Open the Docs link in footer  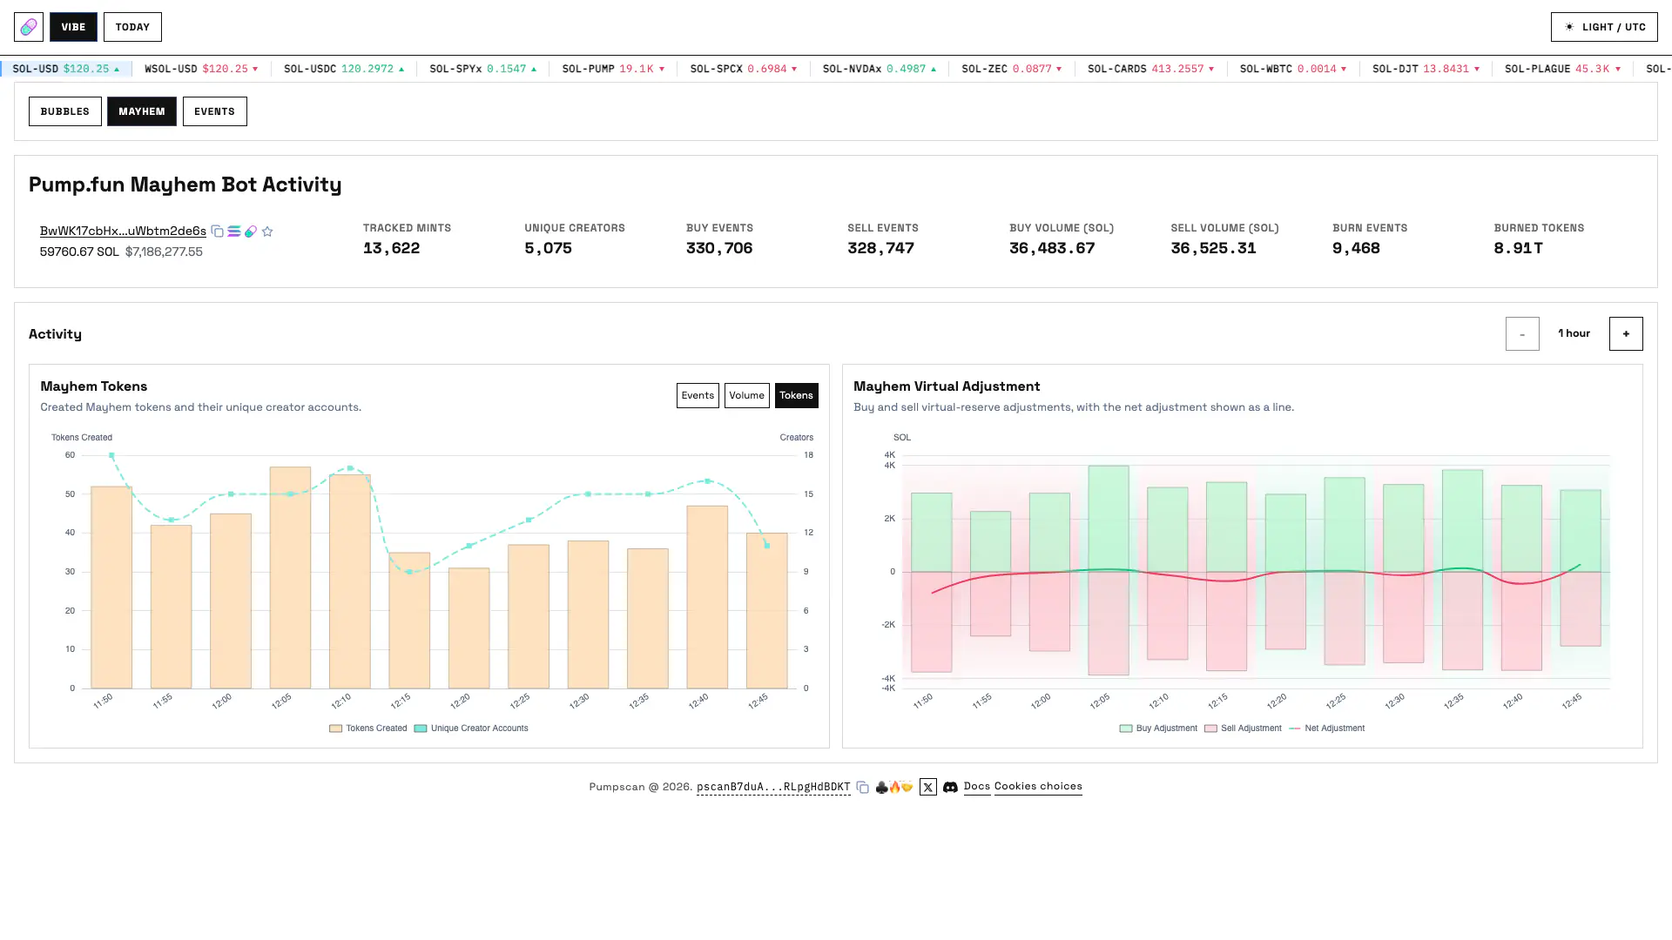pos(977,786)
